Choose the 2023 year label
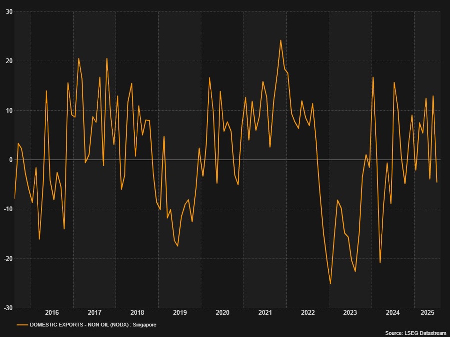This screenshot has height=337, width=450. tap(350, 313)
